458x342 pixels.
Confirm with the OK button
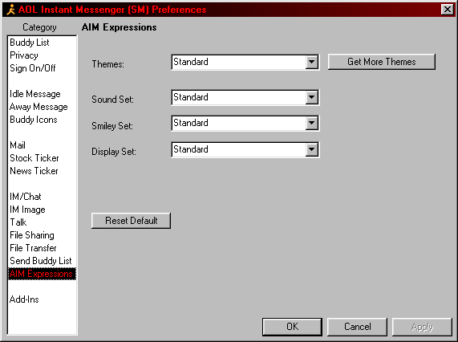[292, 327]
